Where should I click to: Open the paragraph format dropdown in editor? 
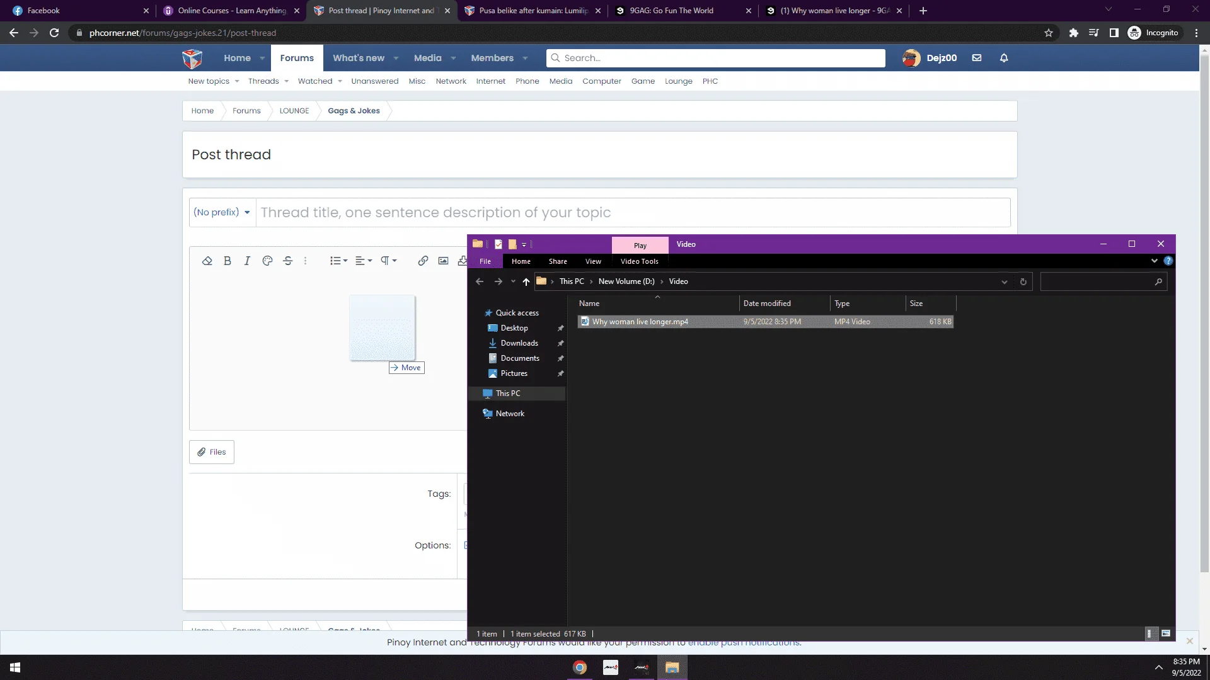click(388, 261)
